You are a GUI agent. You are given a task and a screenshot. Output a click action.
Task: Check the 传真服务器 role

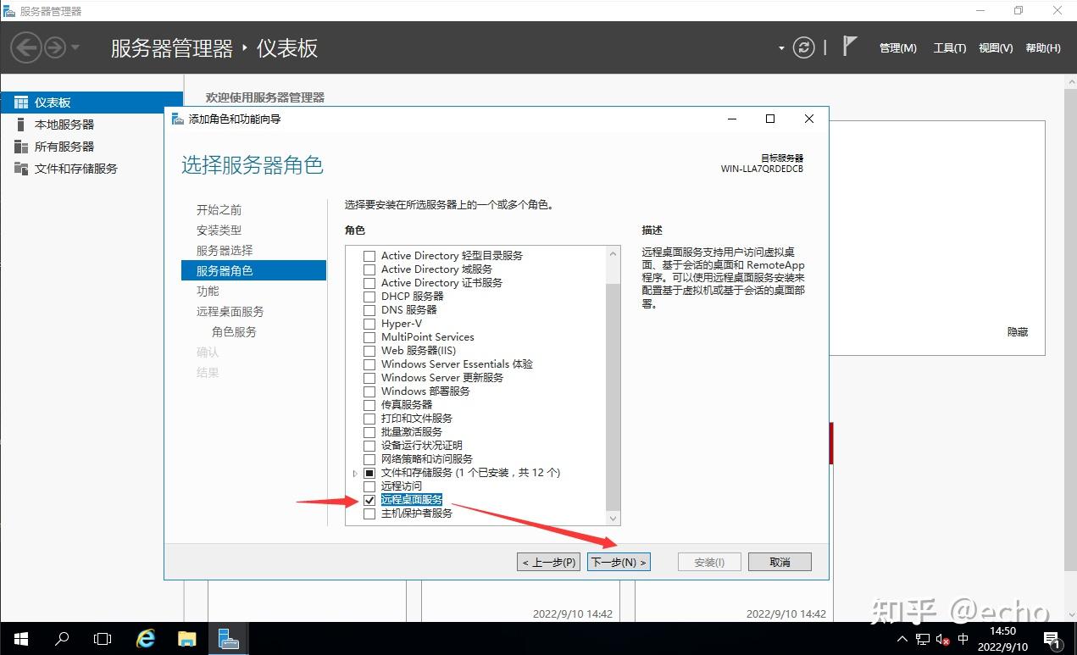tap(369, 405)
